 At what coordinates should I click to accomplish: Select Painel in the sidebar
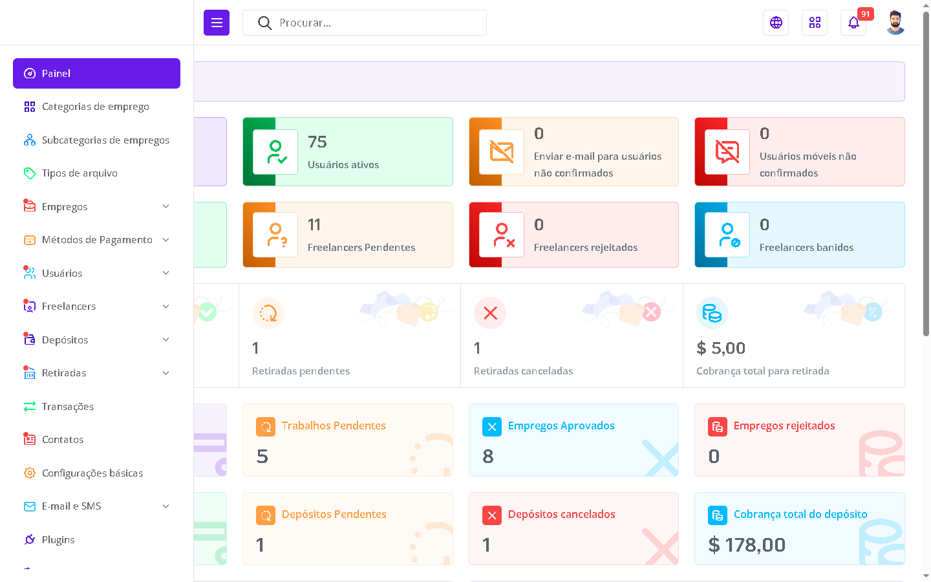[x=96, y=73]
